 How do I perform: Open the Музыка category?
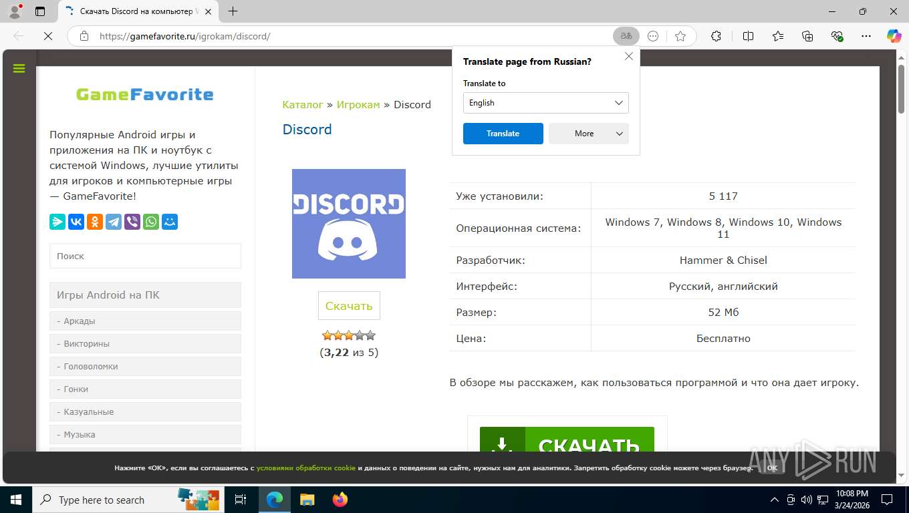click(145, 434)
